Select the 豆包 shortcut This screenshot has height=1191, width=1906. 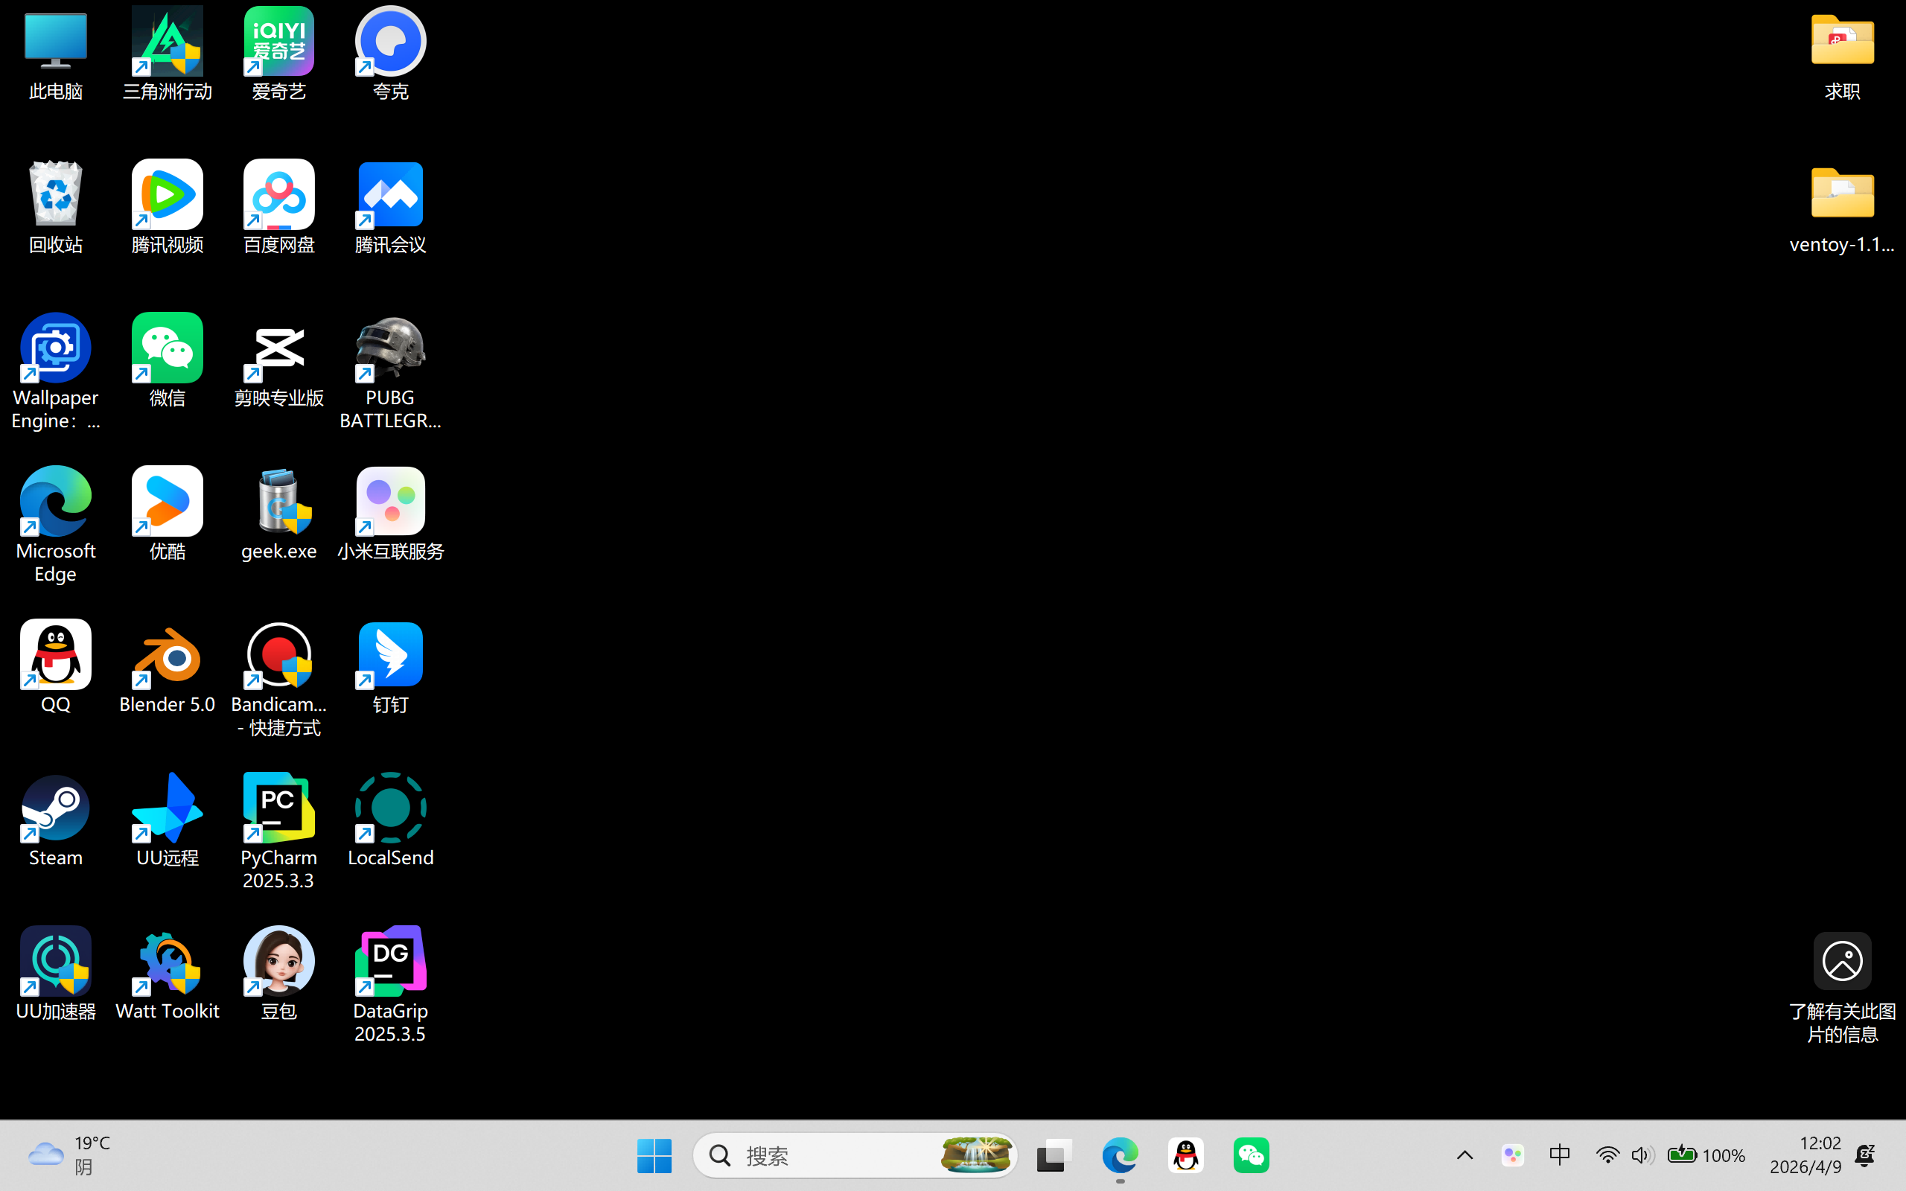pyautogui.click(x=278, y=974)
